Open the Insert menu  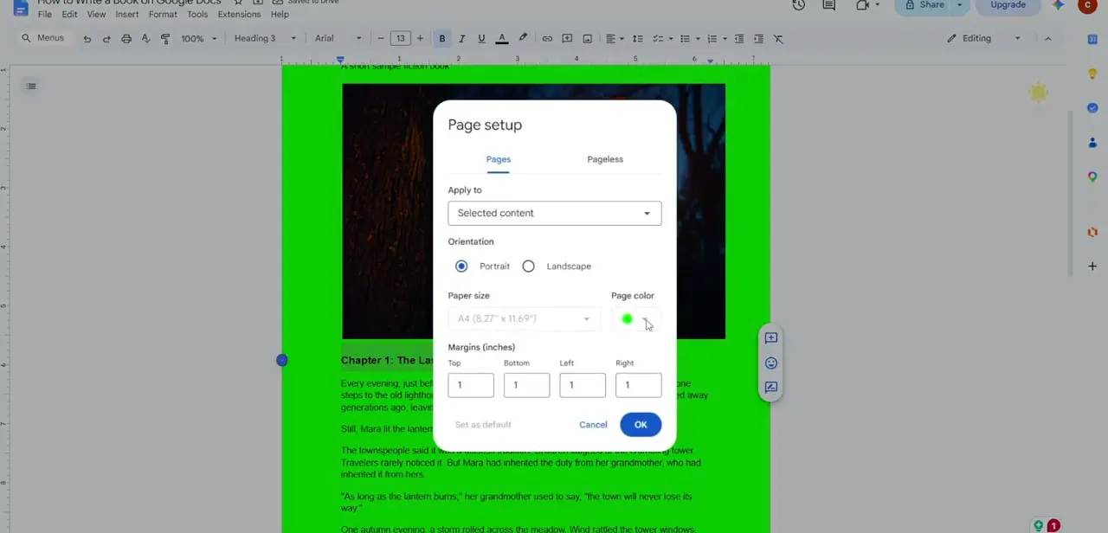pos(126,15)
